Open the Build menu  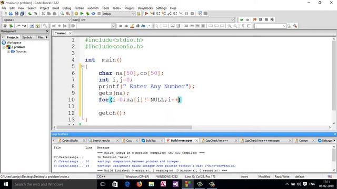pyautogui.click(x=56, y=8)
